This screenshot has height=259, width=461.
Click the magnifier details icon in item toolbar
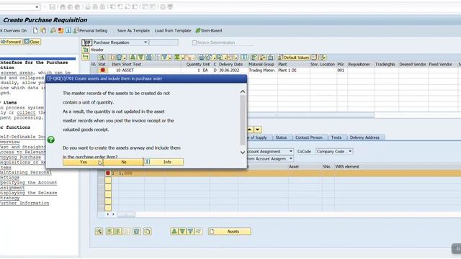[x=102, y=58]
